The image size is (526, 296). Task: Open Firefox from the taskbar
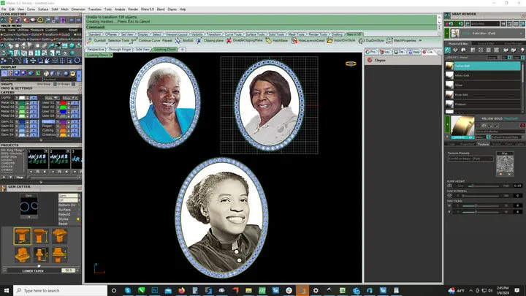pyautogui.click(x=181, y=290)
